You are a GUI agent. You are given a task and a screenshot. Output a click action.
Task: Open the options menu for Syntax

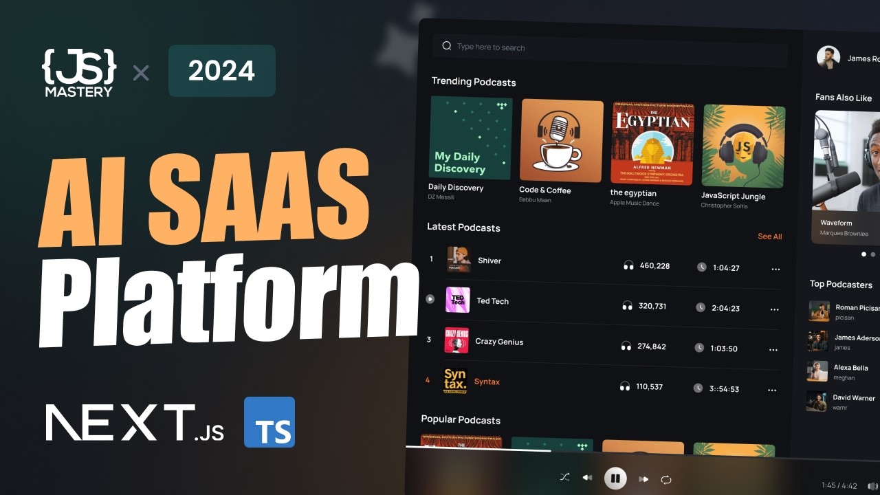(772, 390)
